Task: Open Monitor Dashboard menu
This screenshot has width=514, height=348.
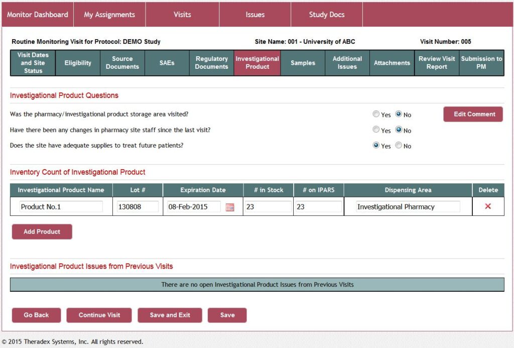Action: pos(37,15)
